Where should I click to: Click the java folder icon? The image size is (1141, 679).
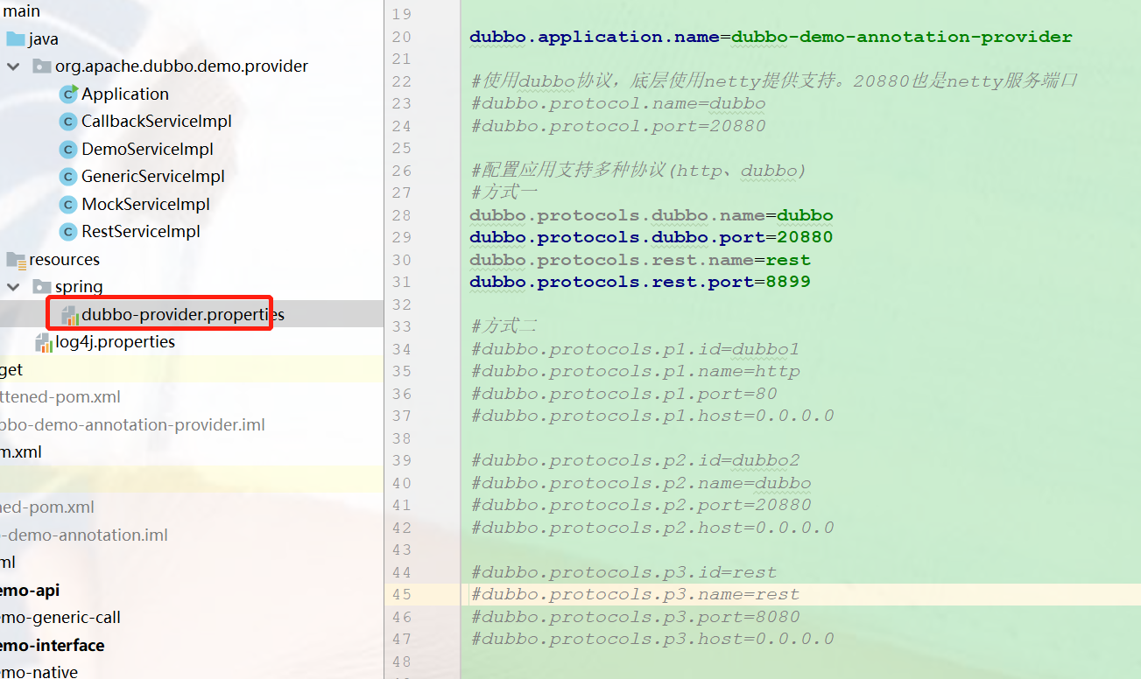(16, 39)
